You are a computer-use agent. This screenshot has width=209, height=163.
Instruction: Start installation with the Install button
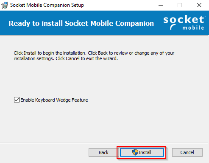click(142, 152)
